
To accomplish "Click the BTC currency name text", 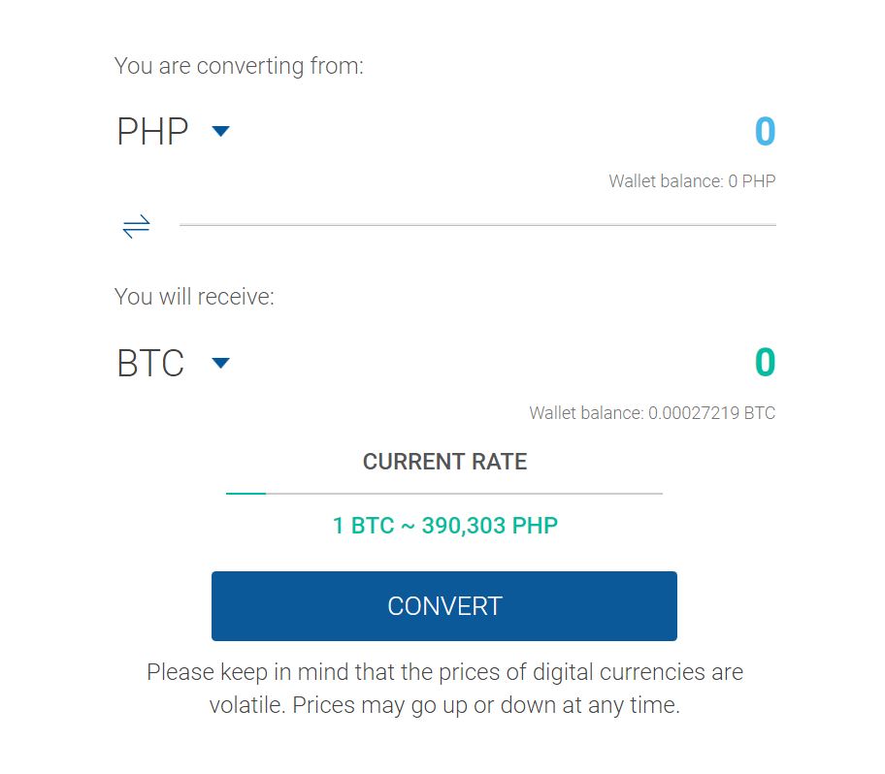I will 150,363.
